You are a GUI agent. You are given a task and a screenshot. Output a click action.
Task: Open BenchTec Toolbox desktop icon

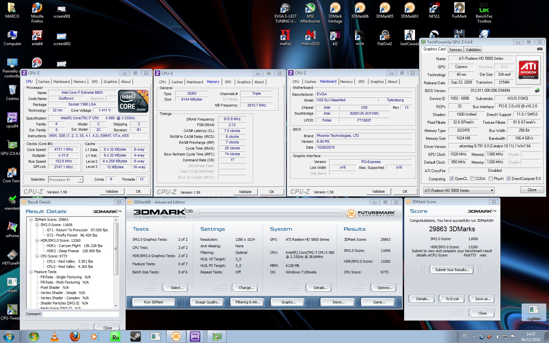point(484,13)
